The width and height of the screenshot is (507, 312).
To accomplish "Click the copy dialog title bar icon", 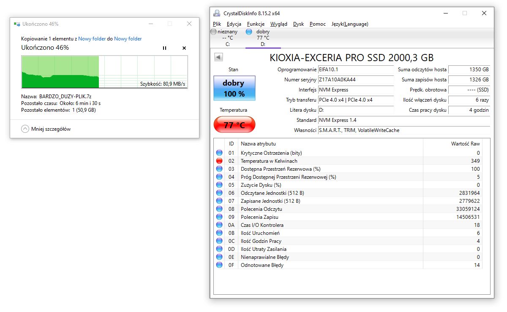I will coord(17,24).
